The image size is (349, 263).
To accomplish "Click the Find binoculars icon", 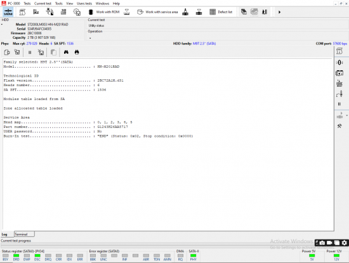I will [x=66, y=52].
